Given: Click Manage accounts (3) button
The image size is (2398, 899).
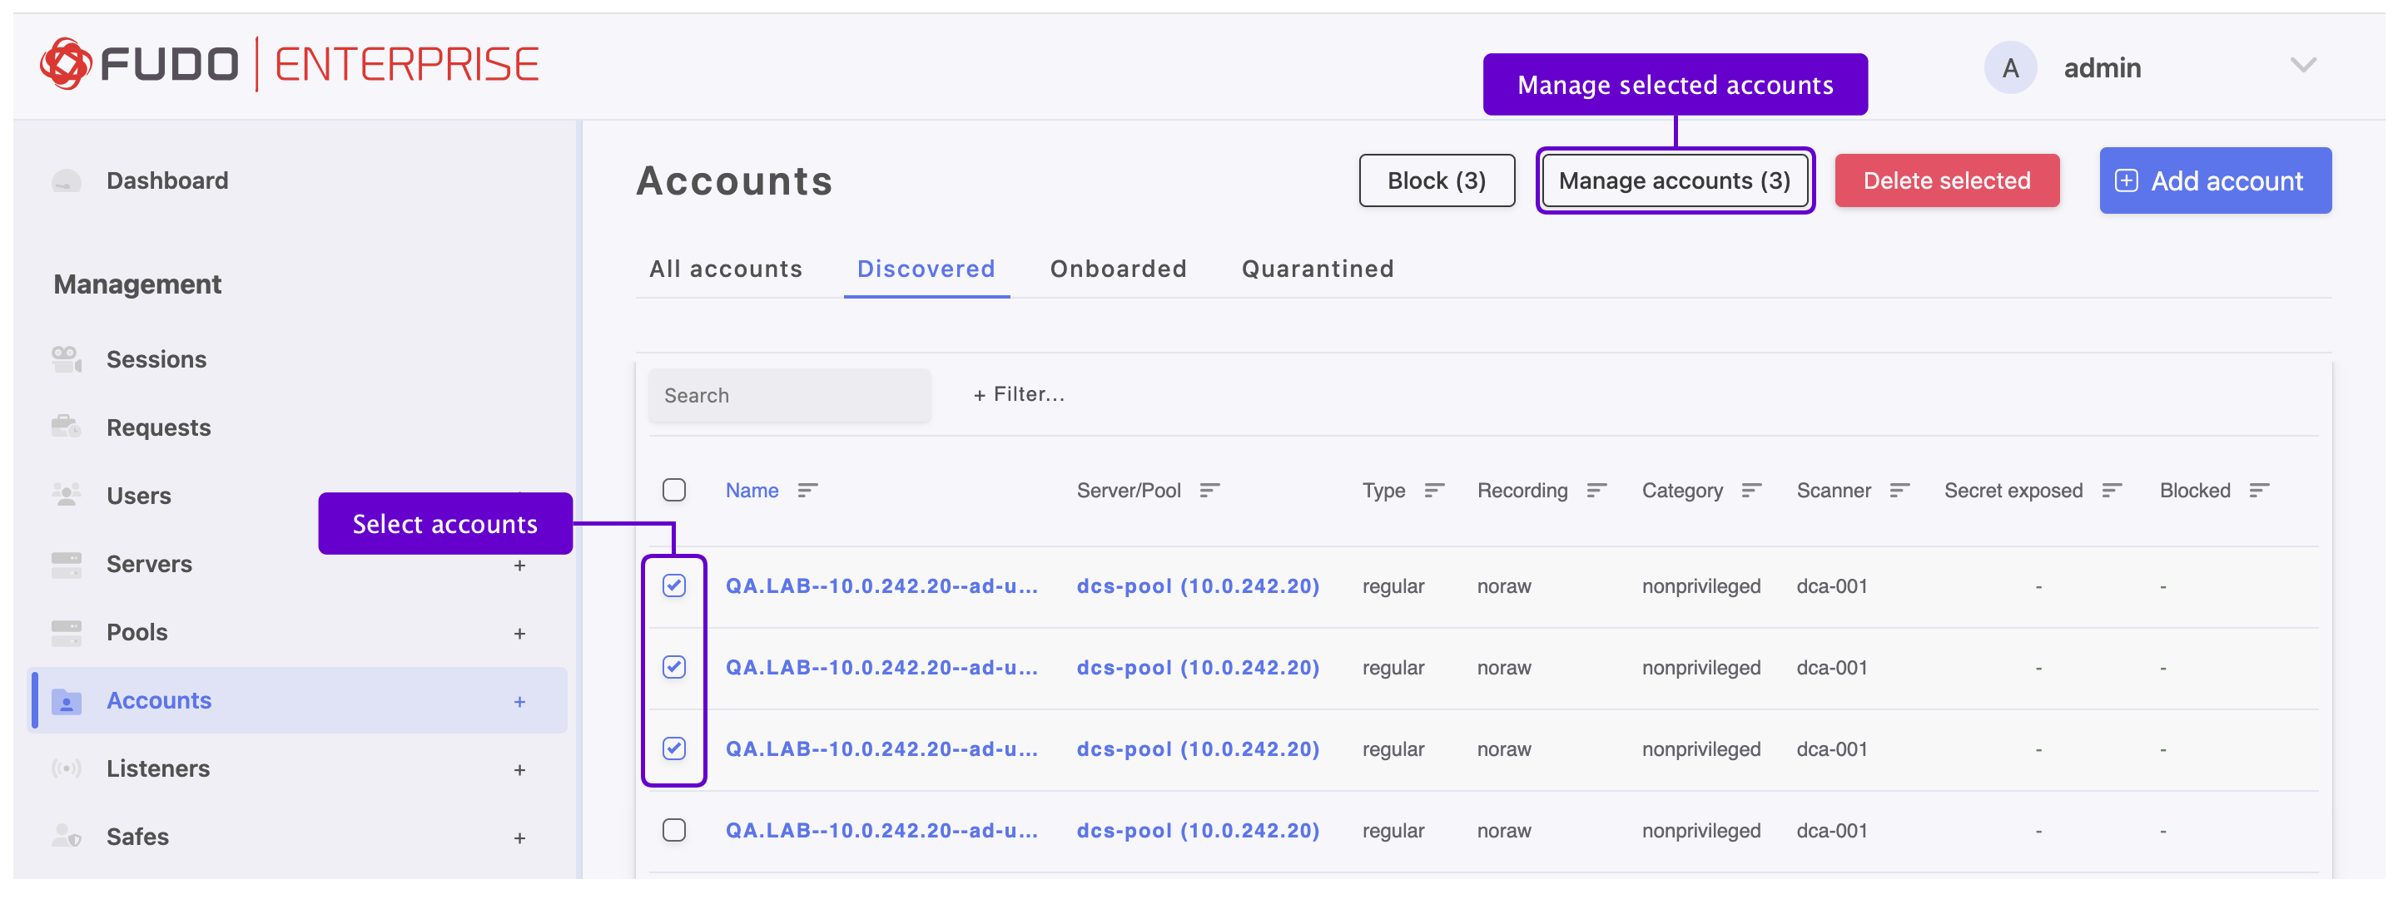Looking at the screenshot, I should [1674, 180].
